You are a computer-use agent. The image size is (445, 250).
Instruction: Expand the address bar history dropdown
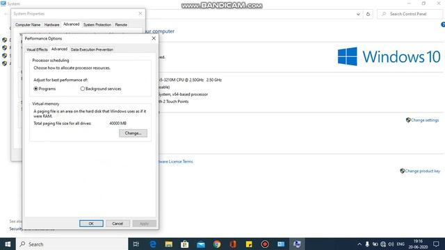358,14
